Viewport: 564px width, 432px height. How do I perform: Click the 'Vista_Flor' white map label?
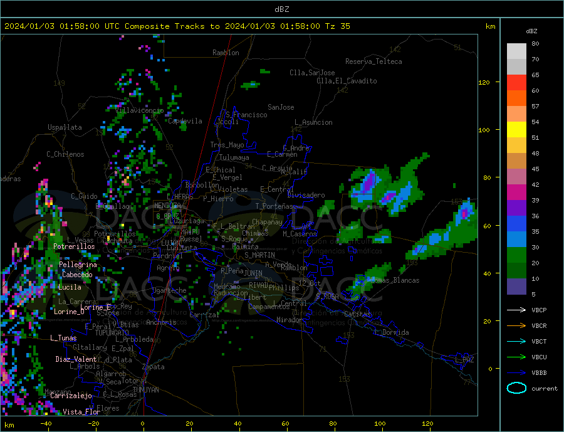coord(81,412)
